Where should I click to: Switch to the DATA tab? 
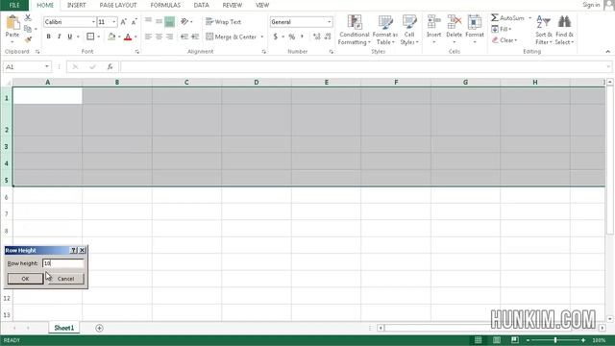tap(201, 5)
